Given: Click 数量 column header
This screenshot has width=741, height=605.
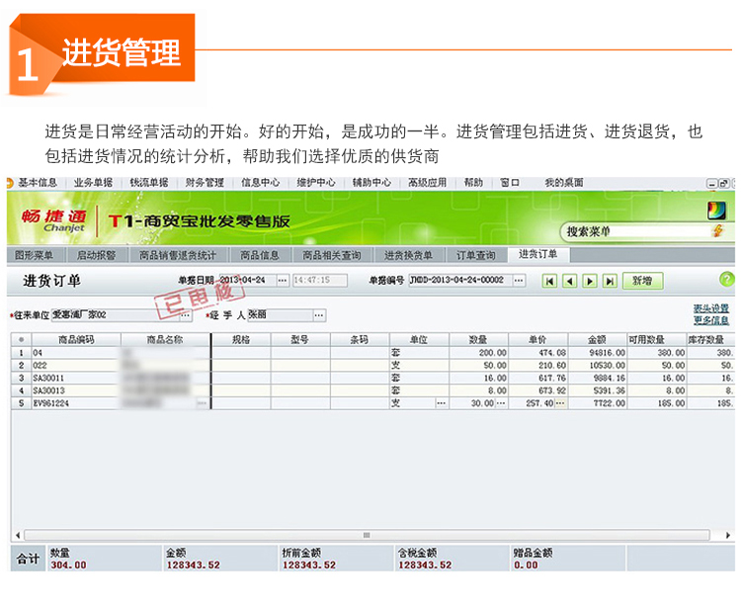Looking at the screenshot, I should (x=478, y=340).
